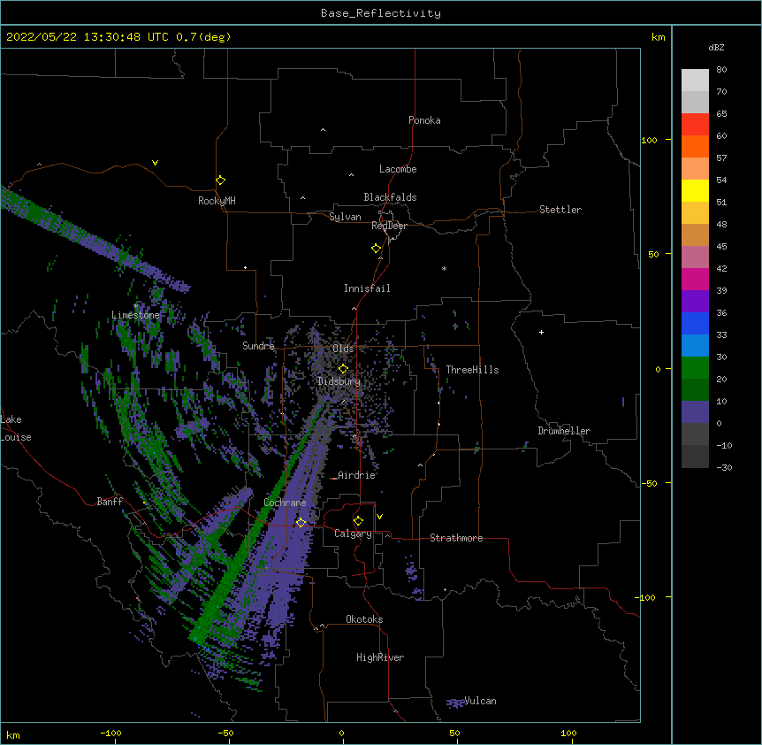Click the Olds town label

click(x=343, y=349)
